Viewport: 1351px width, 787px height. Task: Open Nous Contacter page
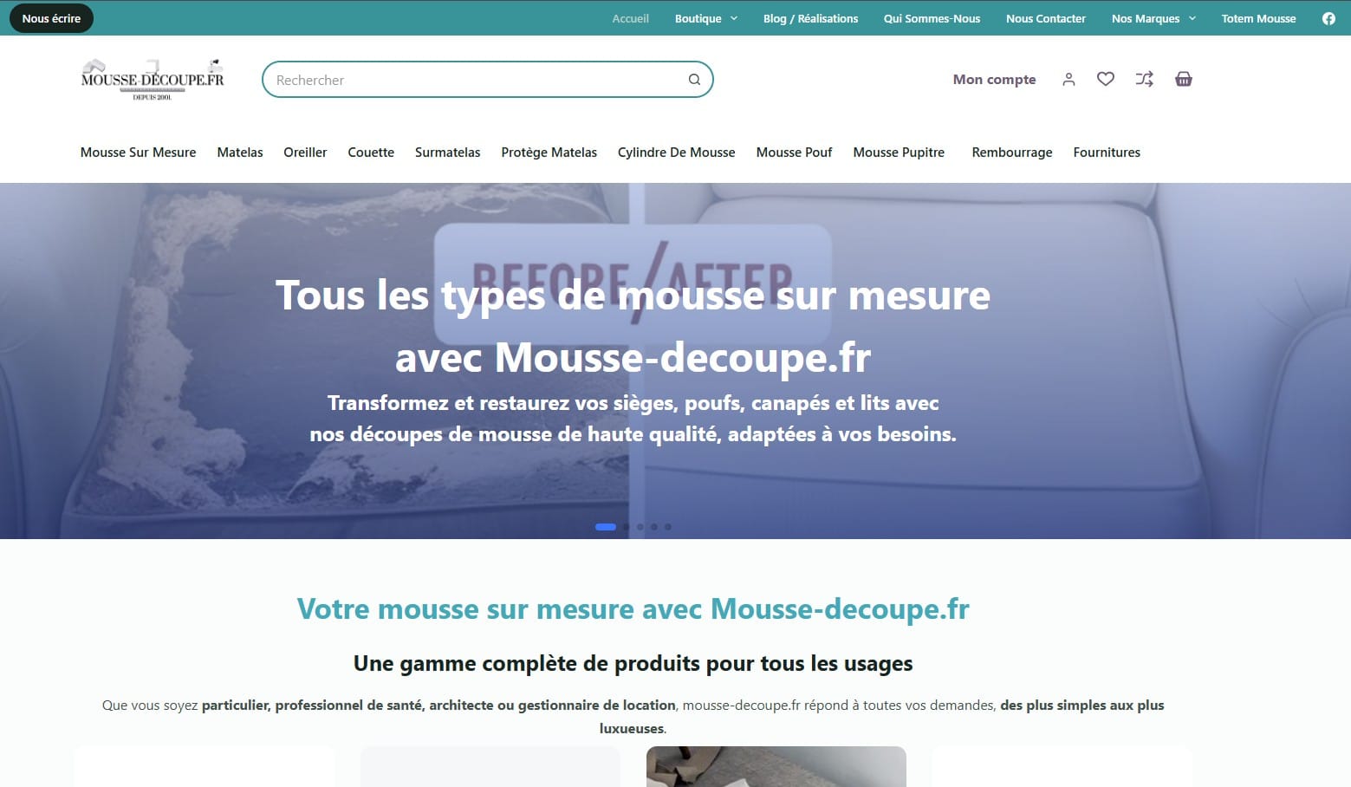click(1045, 18)
